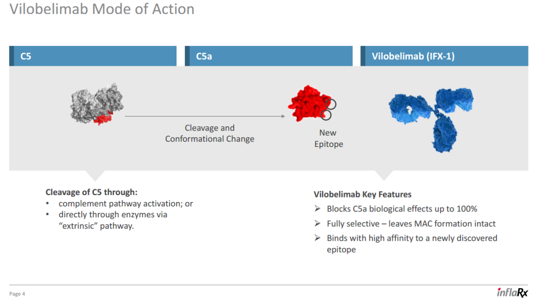Click the "Vilobelimab Mode of Action" slide title
This screenshot has width=534, height=300.
tap(102, 9)
